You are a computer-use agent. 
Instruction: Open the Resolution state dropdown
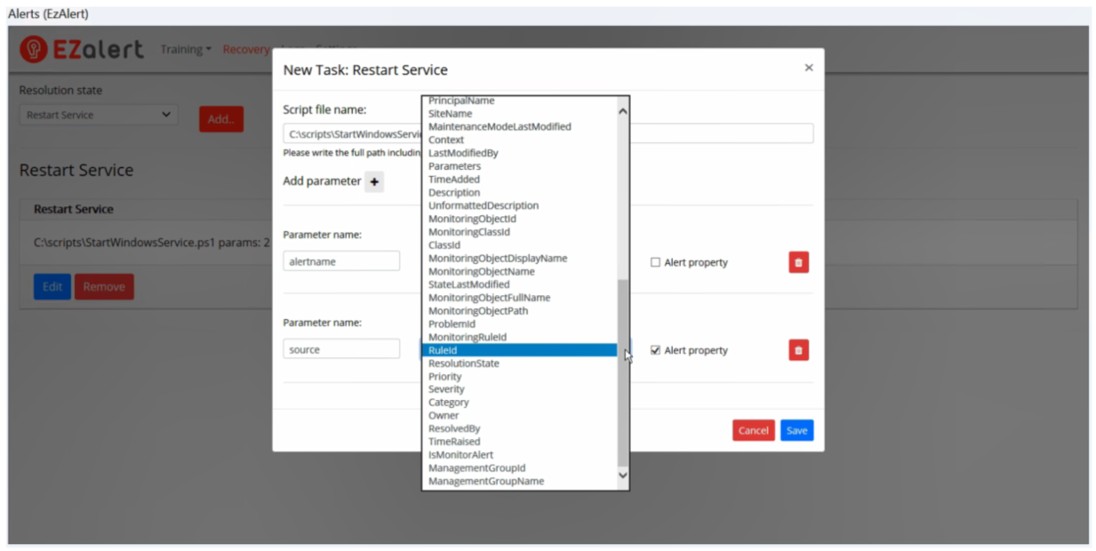[x=98, y=115]
